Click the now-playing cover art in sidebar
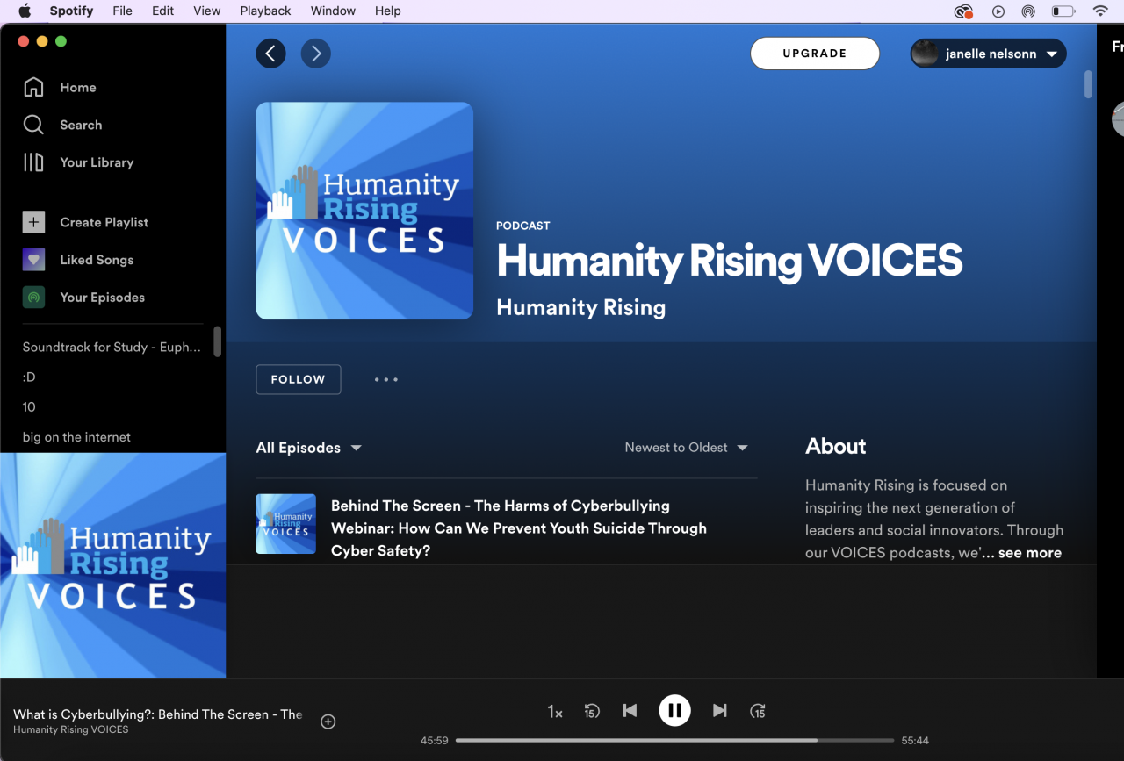This screenshot has height=761, width=1124. [x=112, y=565]
